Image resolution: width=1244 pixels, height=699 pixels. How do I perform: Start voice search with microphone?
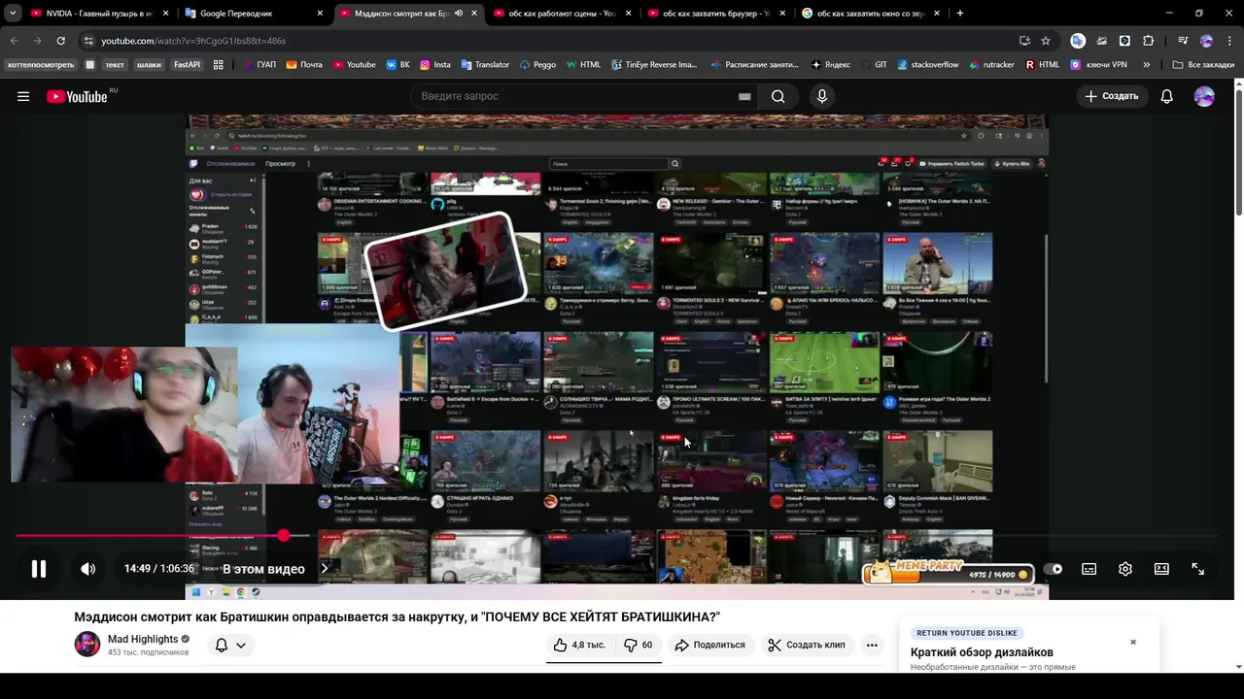click(822, 96)
